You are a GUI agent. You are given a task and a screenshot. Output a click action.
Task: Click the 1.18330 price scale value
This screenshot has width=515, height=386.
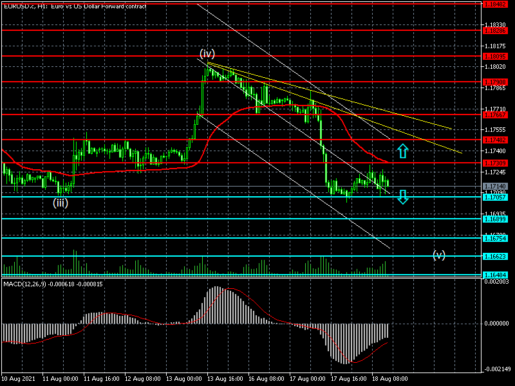(x=495, y=24)
